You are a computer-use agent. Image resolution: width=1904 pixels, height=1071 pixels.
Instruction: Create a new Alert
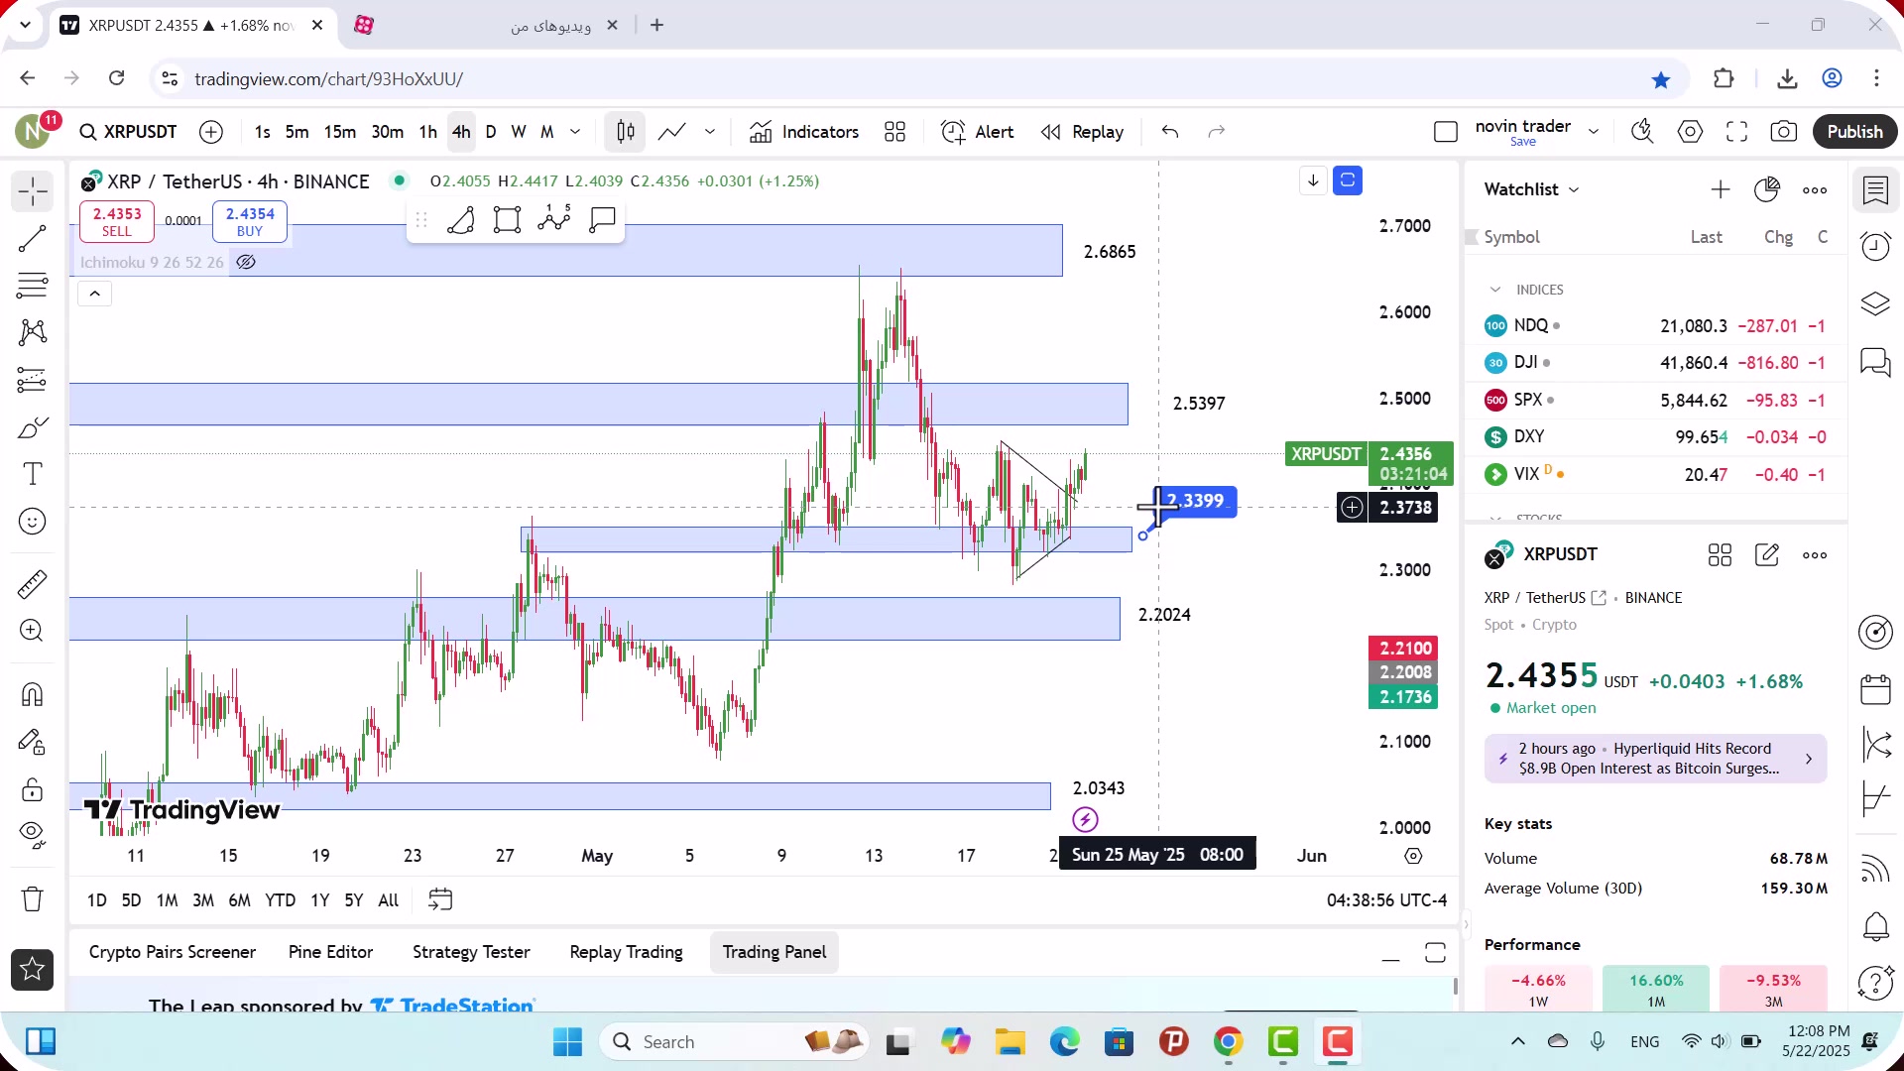click(x=977, y=132)
